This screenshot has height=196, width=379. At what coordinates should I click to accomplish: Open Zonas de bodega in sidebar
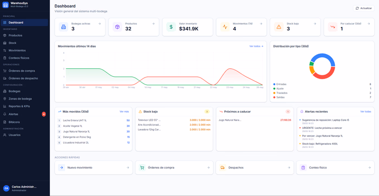click(x=25, y=99)
